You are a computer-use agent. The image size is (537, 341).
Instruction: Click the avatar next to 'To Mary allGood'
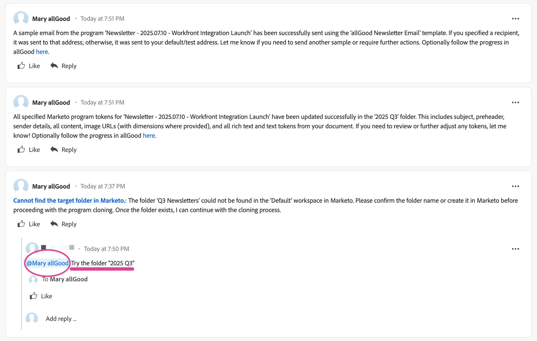[33, 280]
